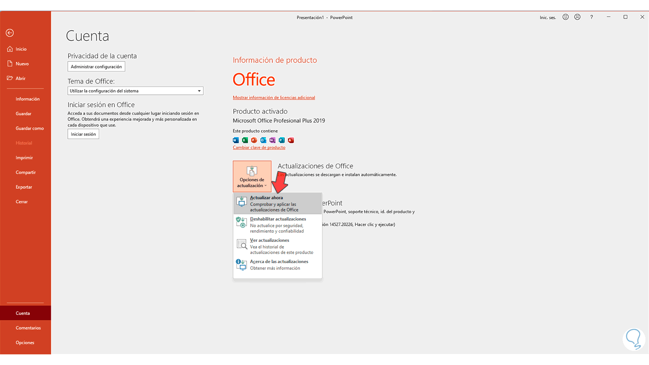Click the Información de producto heading
This screenshot has height=365, width=649.
click(x=275, y=60)
